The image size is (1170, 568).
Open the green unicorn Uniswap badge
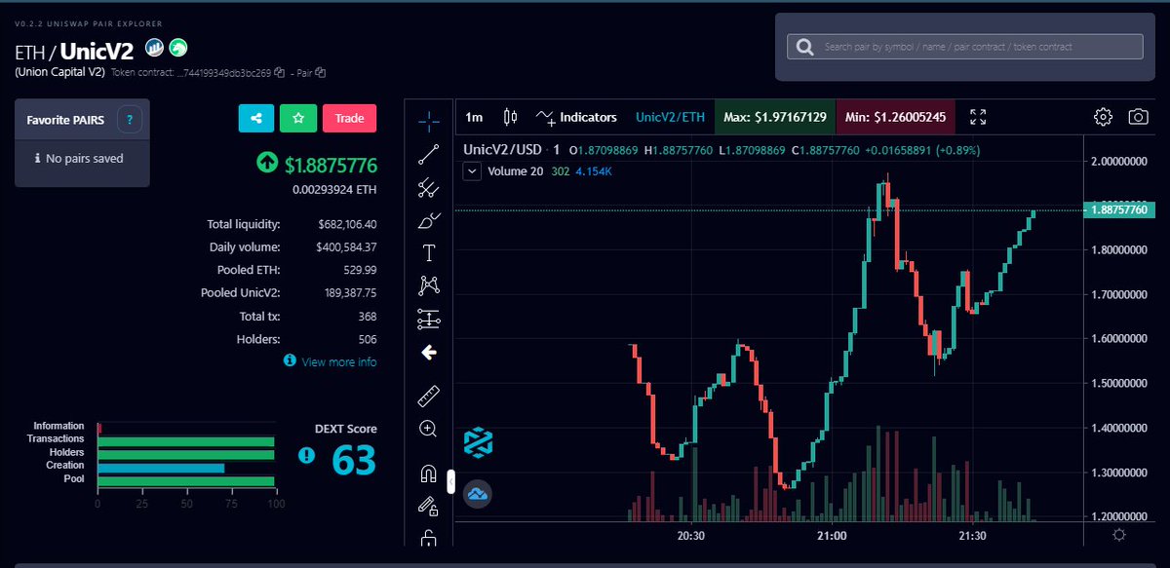pyautogui.click(x=178, y=47)
